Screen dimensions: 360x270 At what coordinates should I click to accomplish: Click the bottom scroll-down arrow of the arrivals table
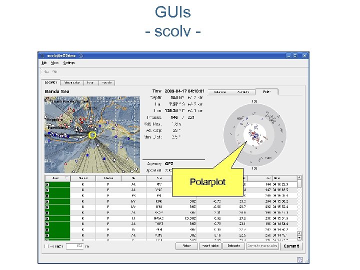tap(299, 238)
